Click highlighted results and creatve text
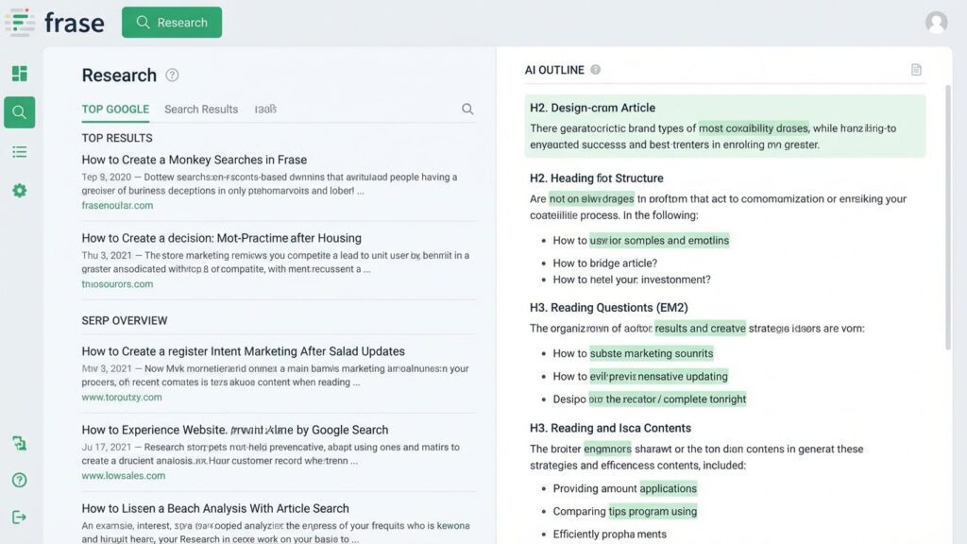 coord(700,328)
